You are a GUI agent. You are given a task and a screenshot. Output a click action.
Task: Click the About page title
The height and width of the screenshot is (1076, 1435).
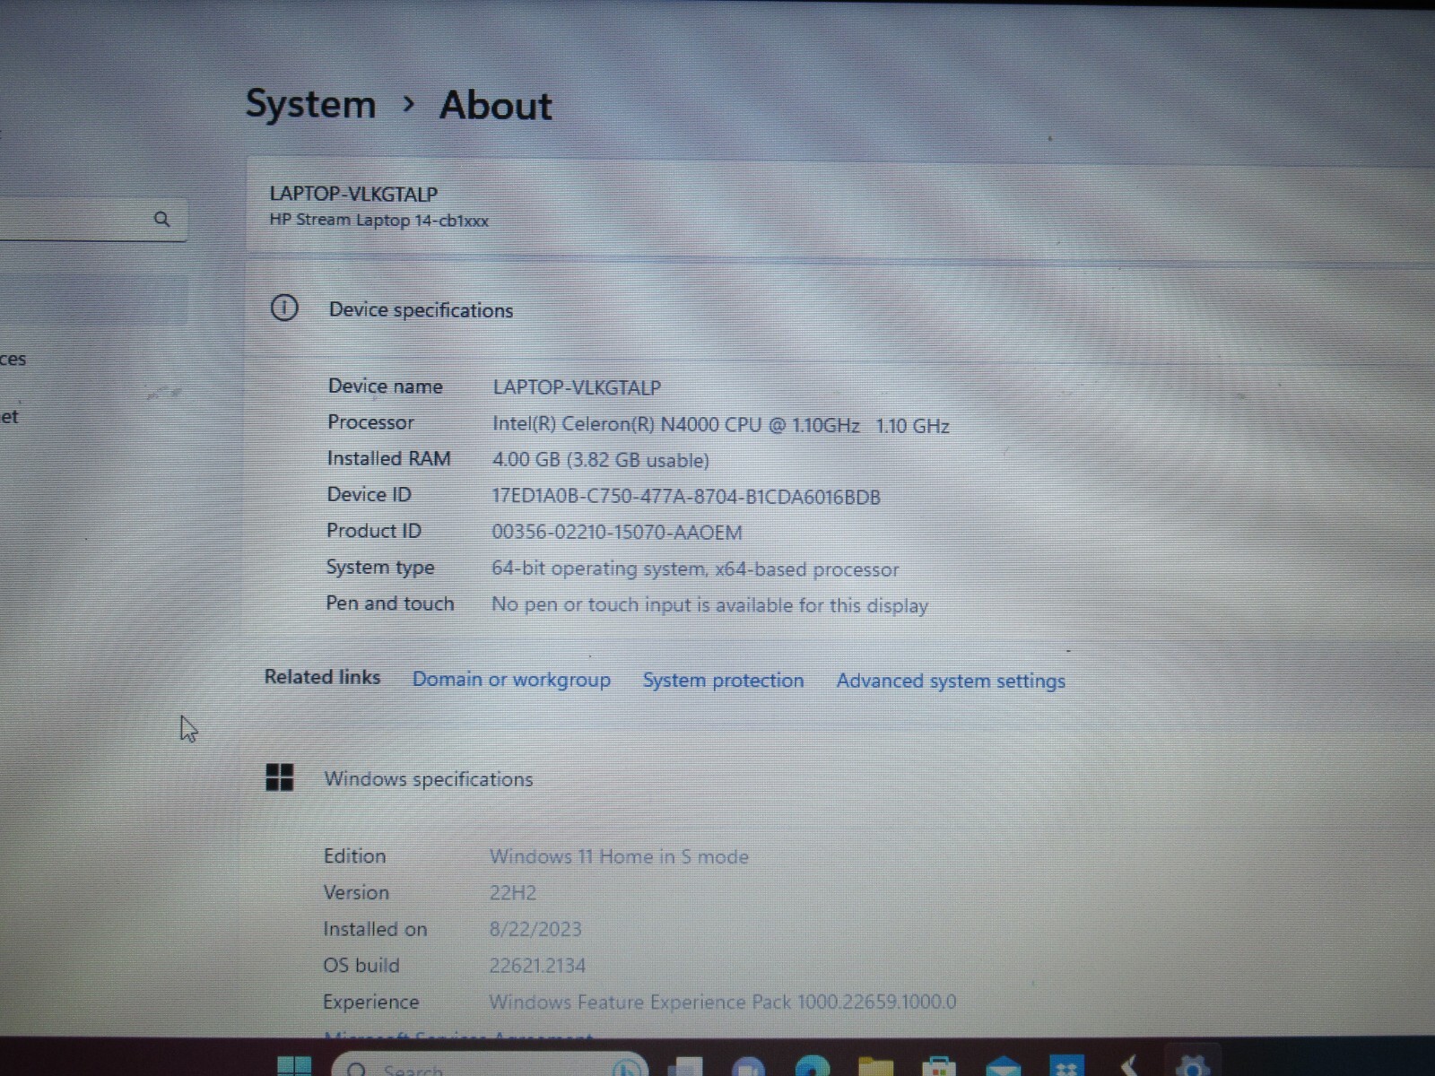(495, 106)
